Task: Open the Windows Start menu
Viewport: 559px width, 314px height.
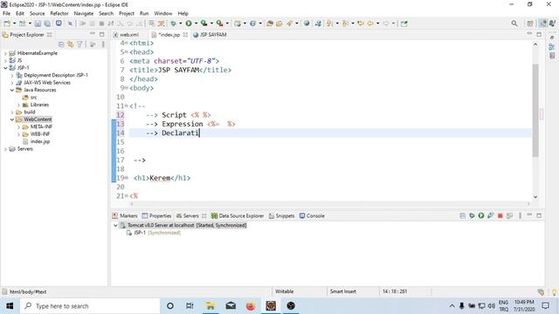Action: [10, 306]
